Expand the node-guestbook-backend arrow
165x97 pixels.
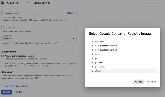click(x=92, y=46)
